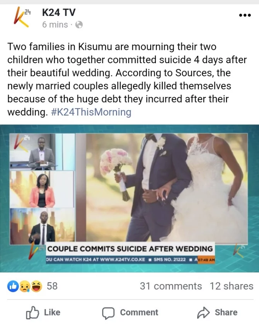This screenshot has width=259, height=324.
Task: Open the 31 comments list
Action: pyautogui.click(x=171, y=286)
